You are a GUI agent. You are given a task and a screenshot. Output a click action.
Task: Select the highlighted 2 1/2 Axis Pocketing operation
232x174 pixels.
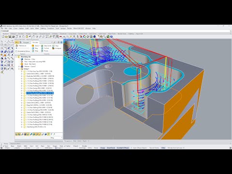(x=40, y=93)
